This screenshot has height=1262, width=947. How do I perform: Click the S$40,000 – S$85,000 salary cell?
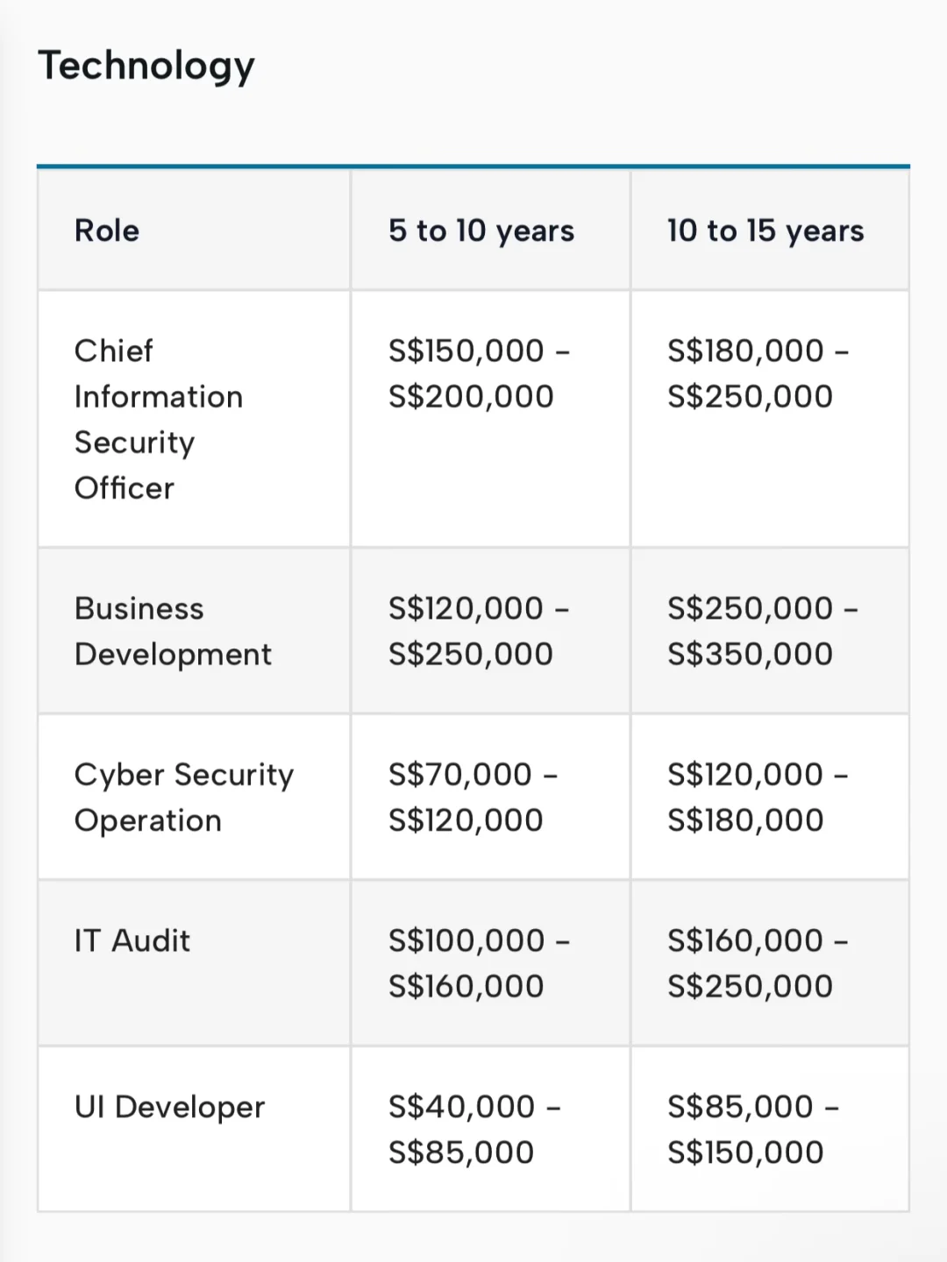474,1130
